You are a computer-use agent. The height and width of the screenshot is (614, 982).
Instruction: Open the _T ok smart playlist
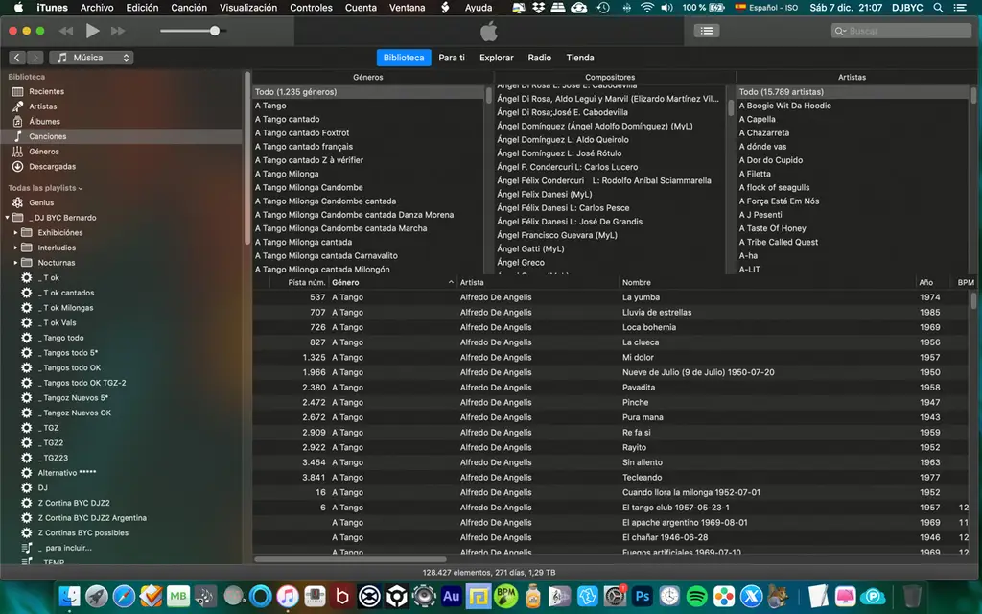[48, 277]
